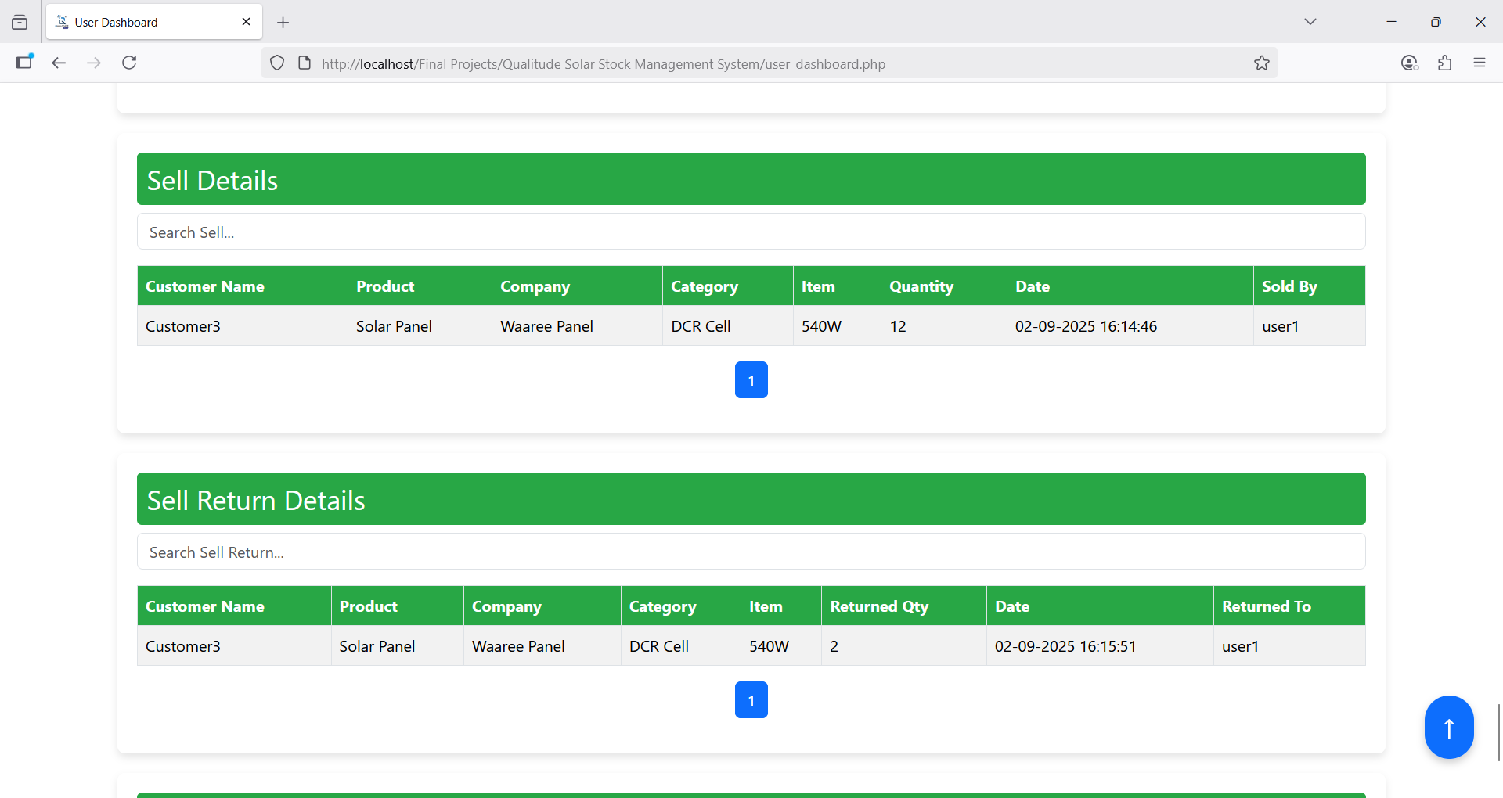Open the Extensions puzzle icon
Screen dimensions: 1503x798
(x=1444, y=63)
